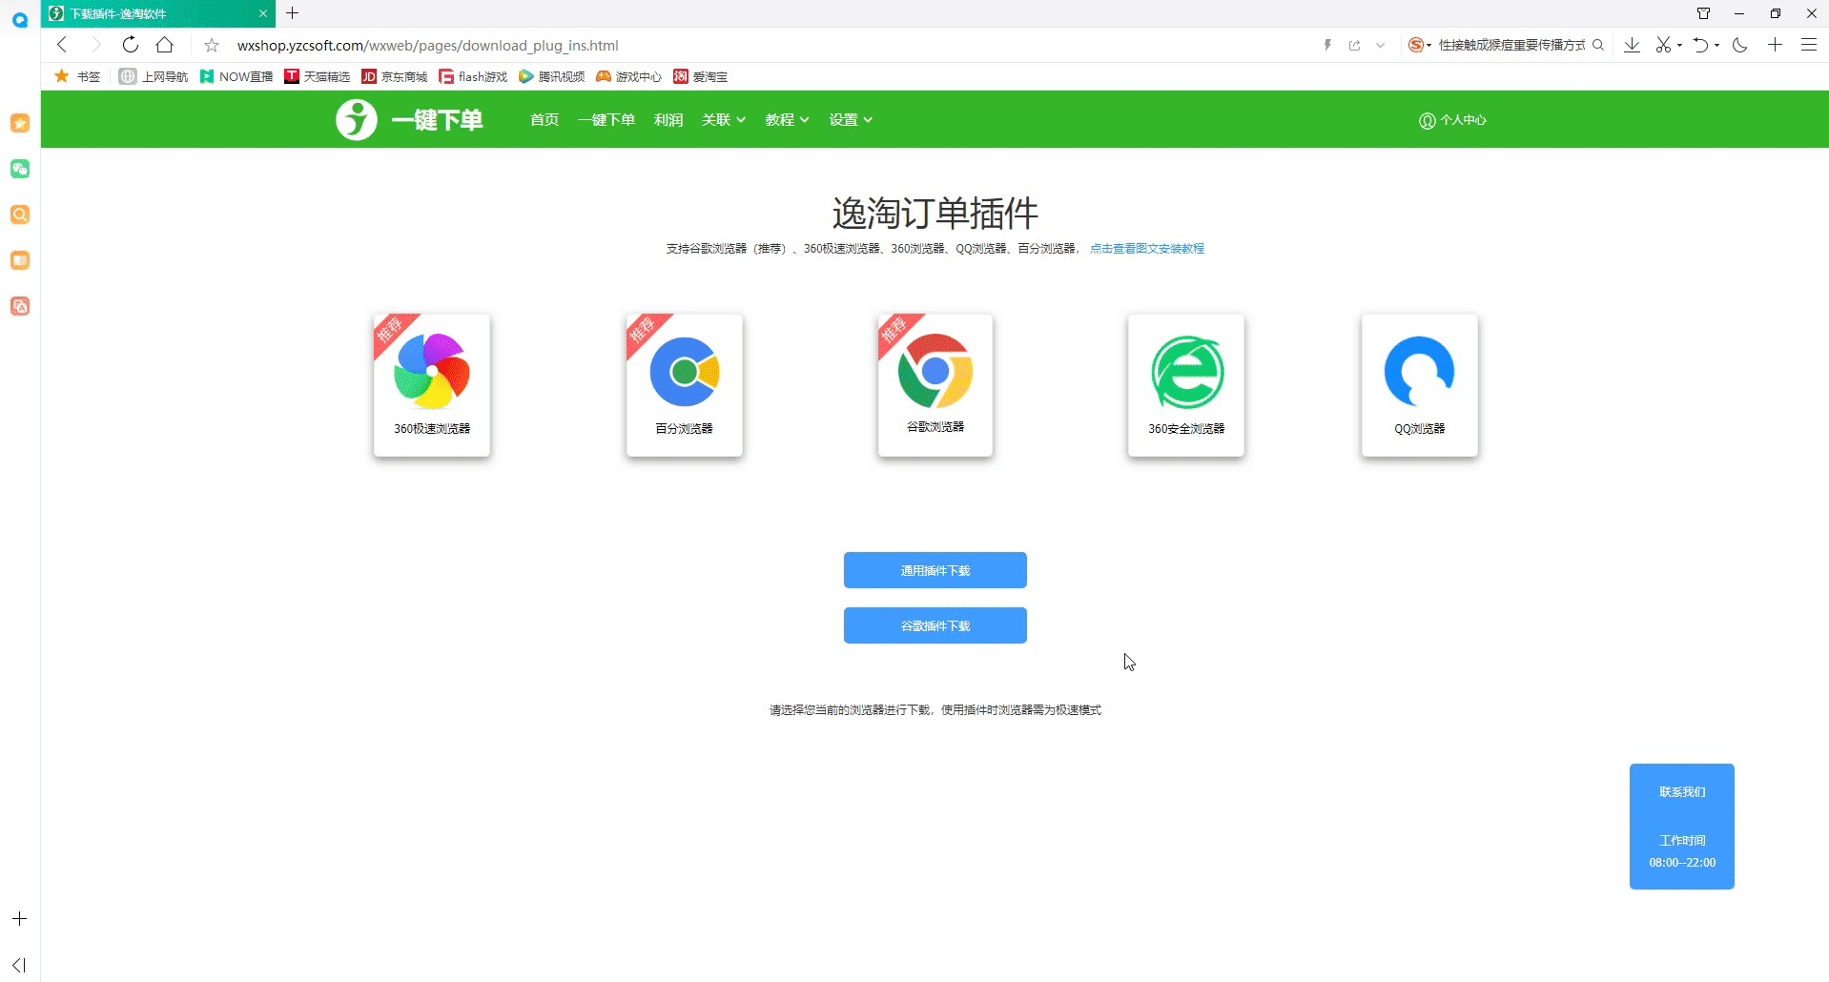Select the QQ浏览器 card
The image size is (1829, 982).
1420,385
